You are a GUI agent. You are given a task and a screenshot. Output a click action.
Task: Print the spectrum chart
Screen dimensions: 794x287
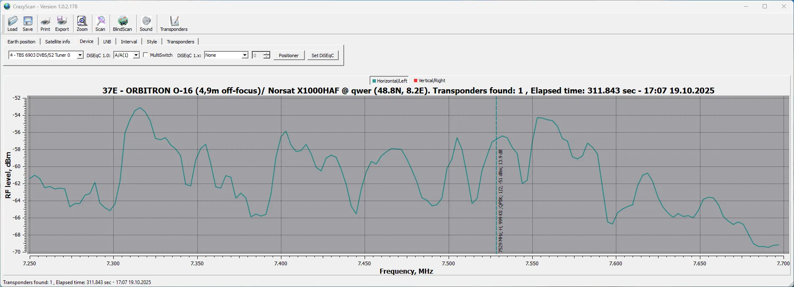click(x=45, y=23)
